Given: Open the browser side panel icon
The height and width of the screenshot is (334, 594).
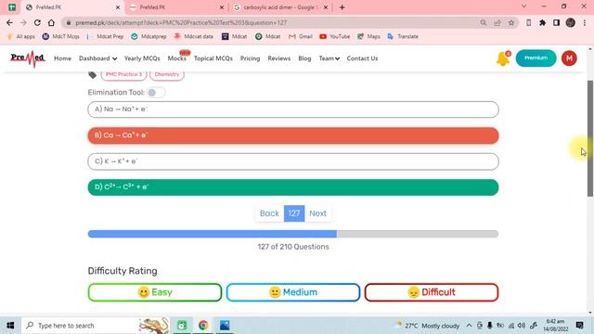Looking at the screenshot, I should 556,22.
